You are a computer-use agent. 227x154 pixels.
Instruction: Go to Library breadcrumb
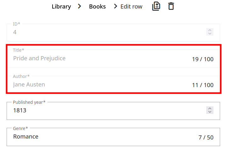click(x=61, y=7)
